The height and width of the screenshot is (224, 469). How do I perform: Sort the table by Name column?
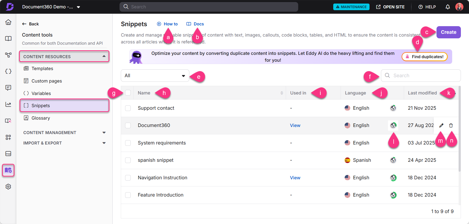[282, 93]
